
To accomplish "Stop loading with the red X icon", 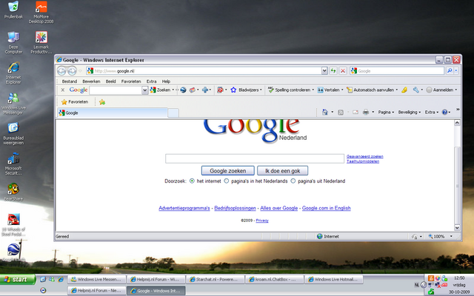I will [343, 71].
